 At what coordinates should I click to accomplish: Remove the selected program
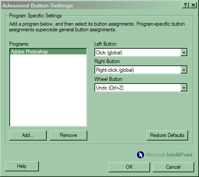click(69, 135)
